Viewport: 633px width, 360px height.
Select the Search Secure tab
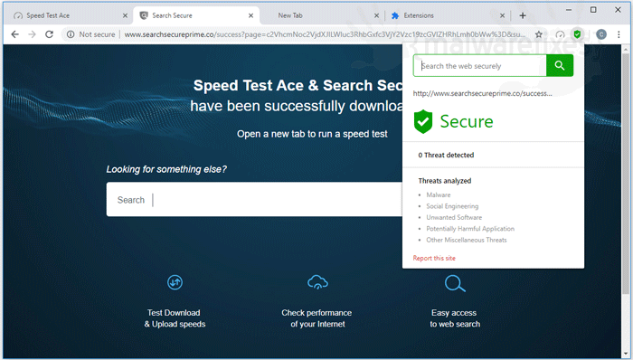[x=196, y=15]
